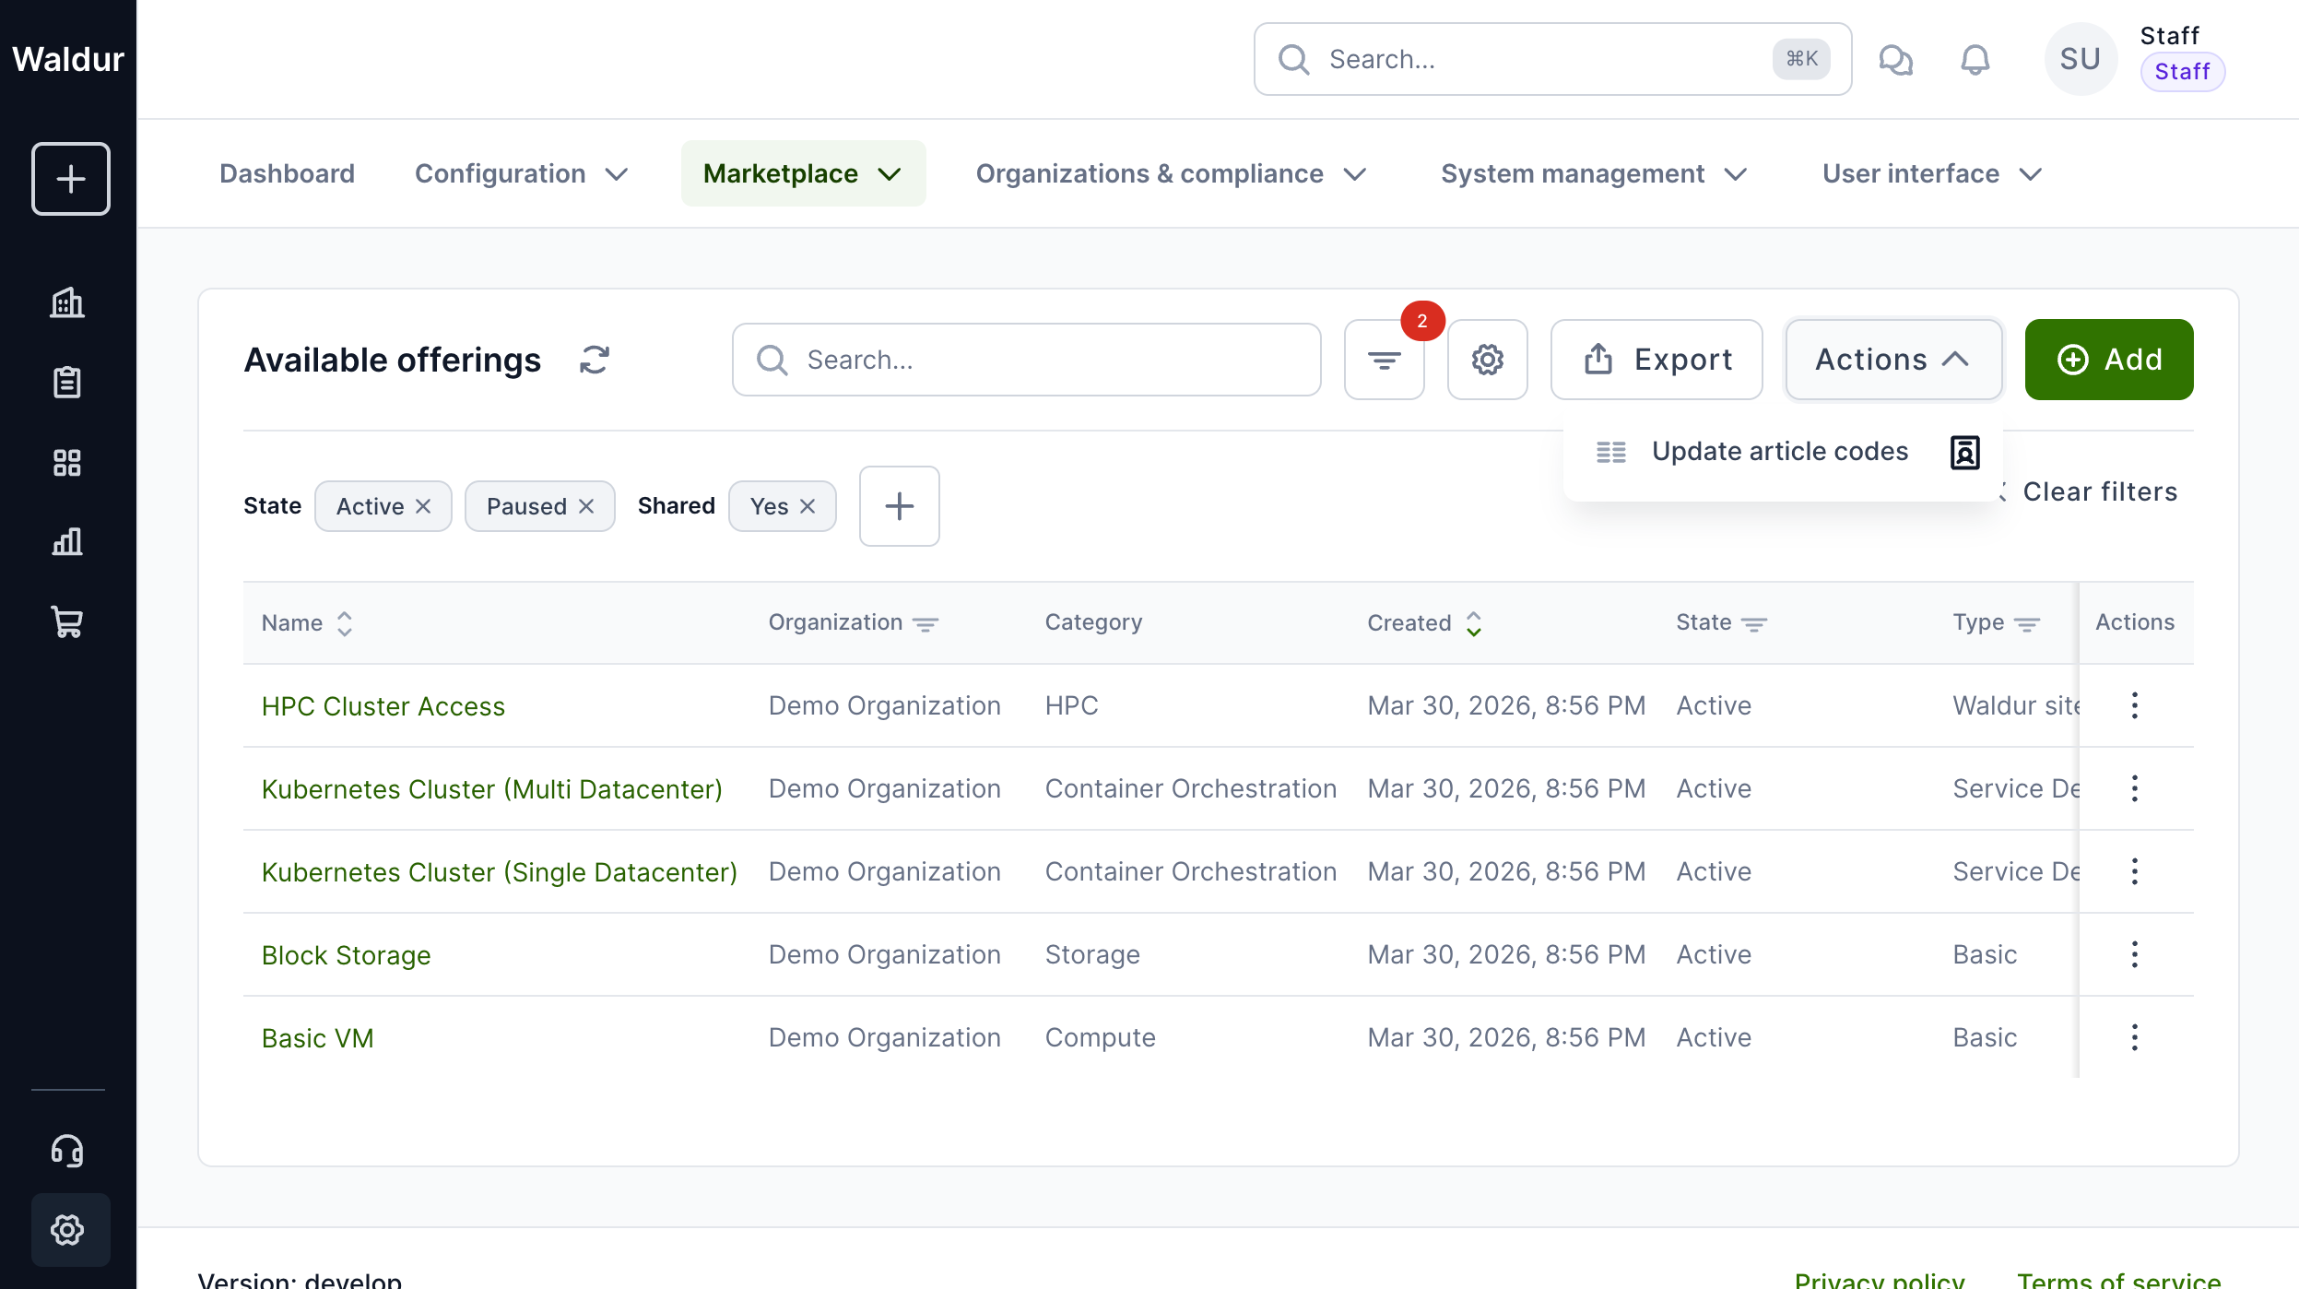Click the notifications bell icon

point(1975,60)
